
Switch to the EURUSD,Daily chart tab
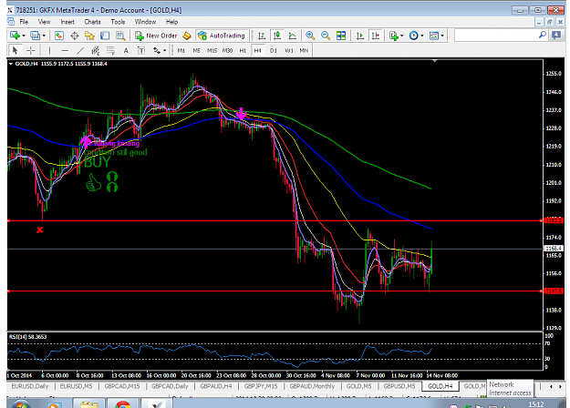click(30, 386)
